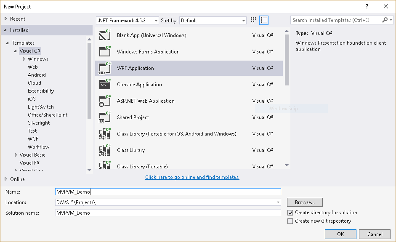Screen dimensions: 396x242
Task: Select the Web template category
Action: pos(32,67)
